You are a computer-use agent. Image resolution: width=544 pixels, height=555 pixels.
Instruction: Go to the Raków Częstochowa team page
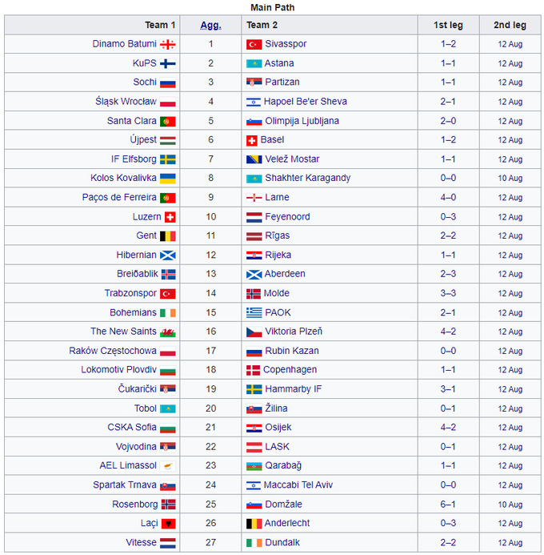coord(113,351)
